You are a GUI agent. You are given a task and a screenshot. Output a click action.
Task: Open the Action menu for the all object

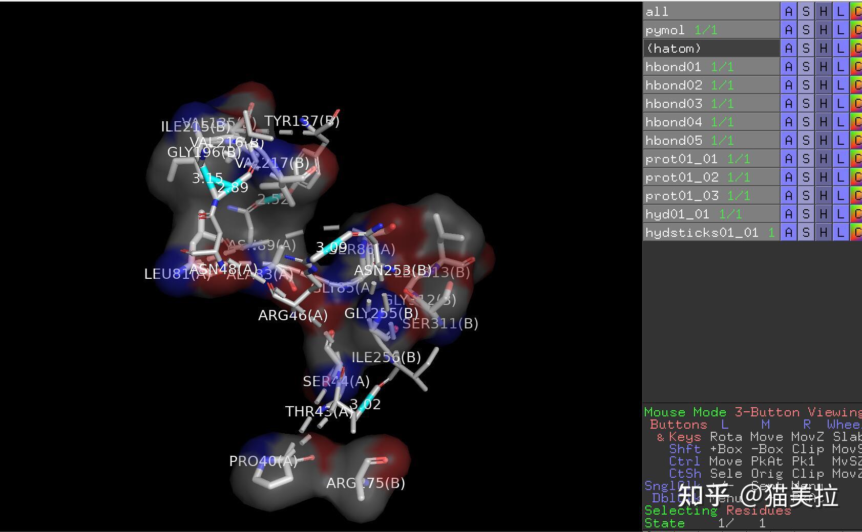pyautogui.click(x=788, y=11)
